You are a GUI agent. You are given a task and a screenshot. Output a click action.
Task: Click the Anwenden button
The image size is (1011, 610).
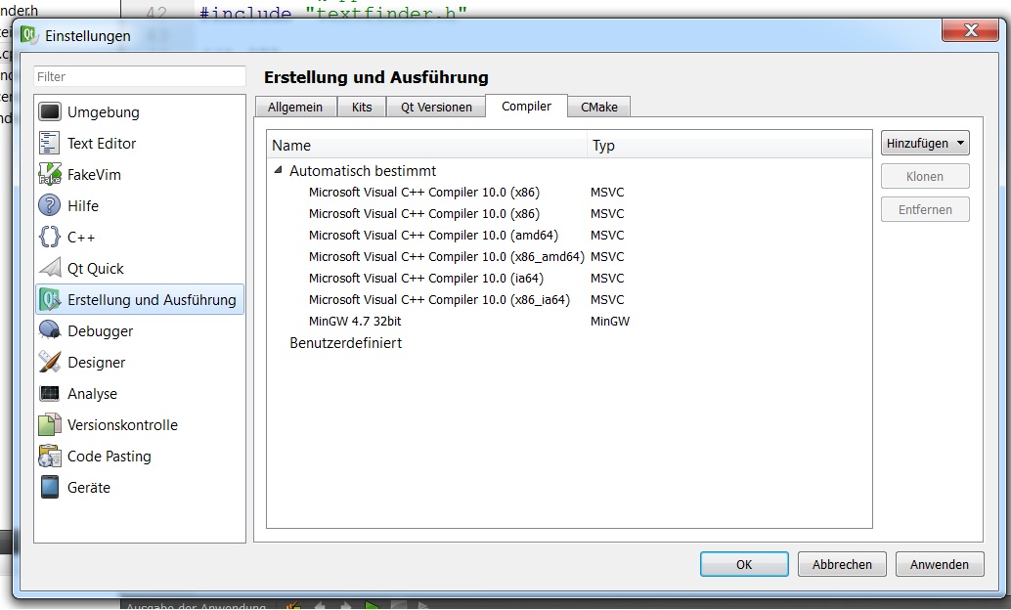coord(940,564)
